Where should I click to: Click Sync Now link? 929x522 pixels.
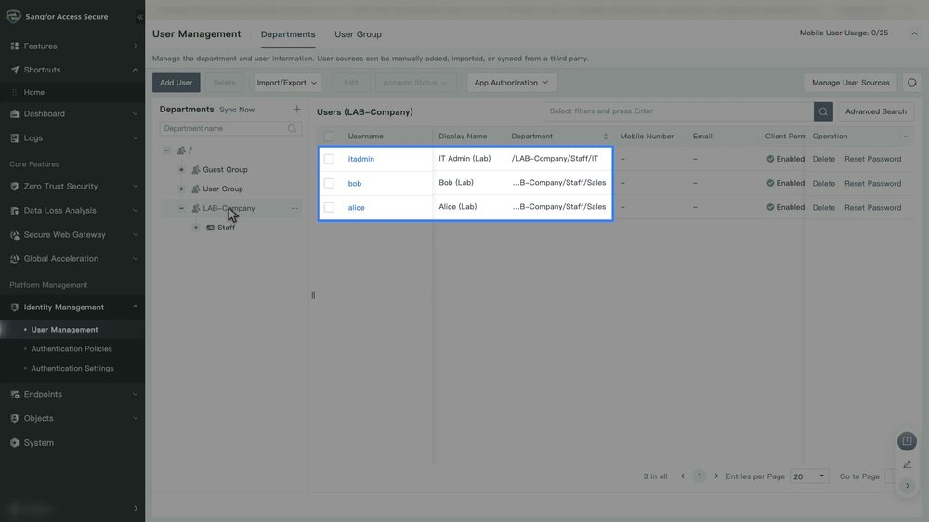(x=236, y=110)
